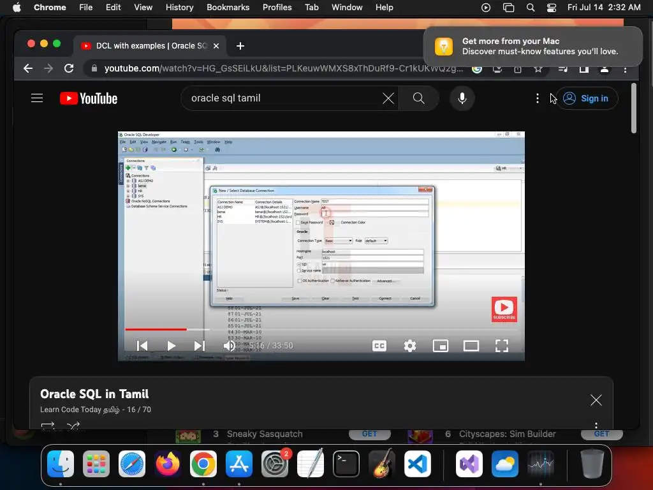
Task: Launch Firefox from the Dock
Action: (168, 464)
